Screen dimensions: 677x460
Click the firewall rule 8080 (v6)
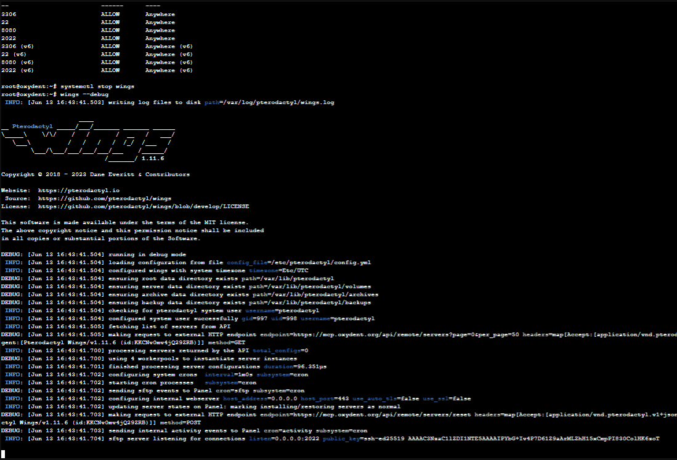pos(97,62)
